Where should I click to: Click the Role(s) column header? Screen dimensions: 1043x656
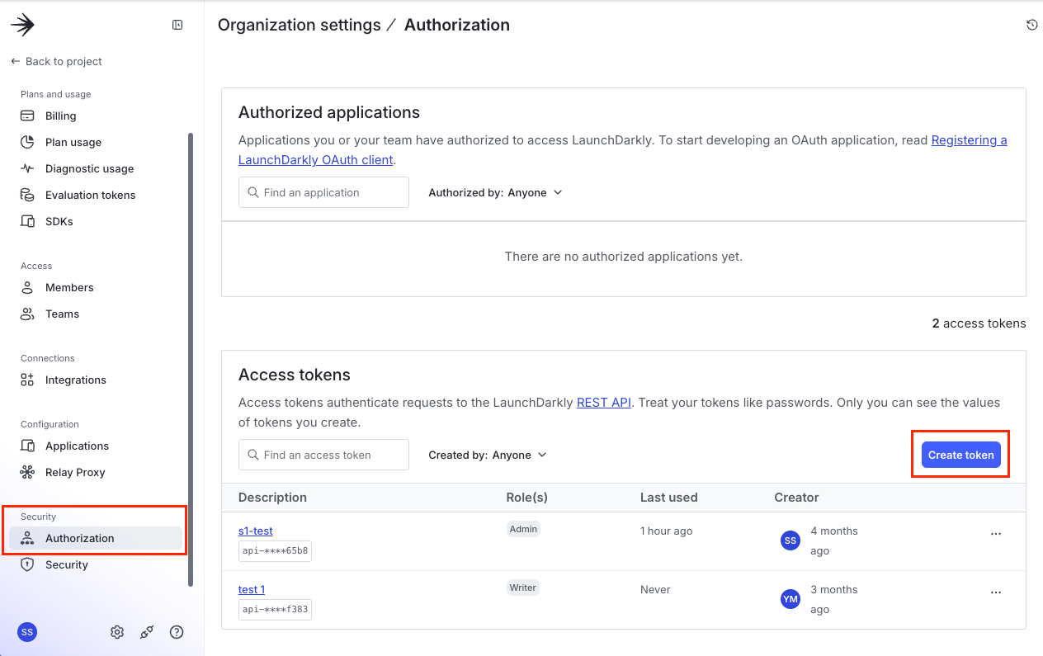[527, 498]
